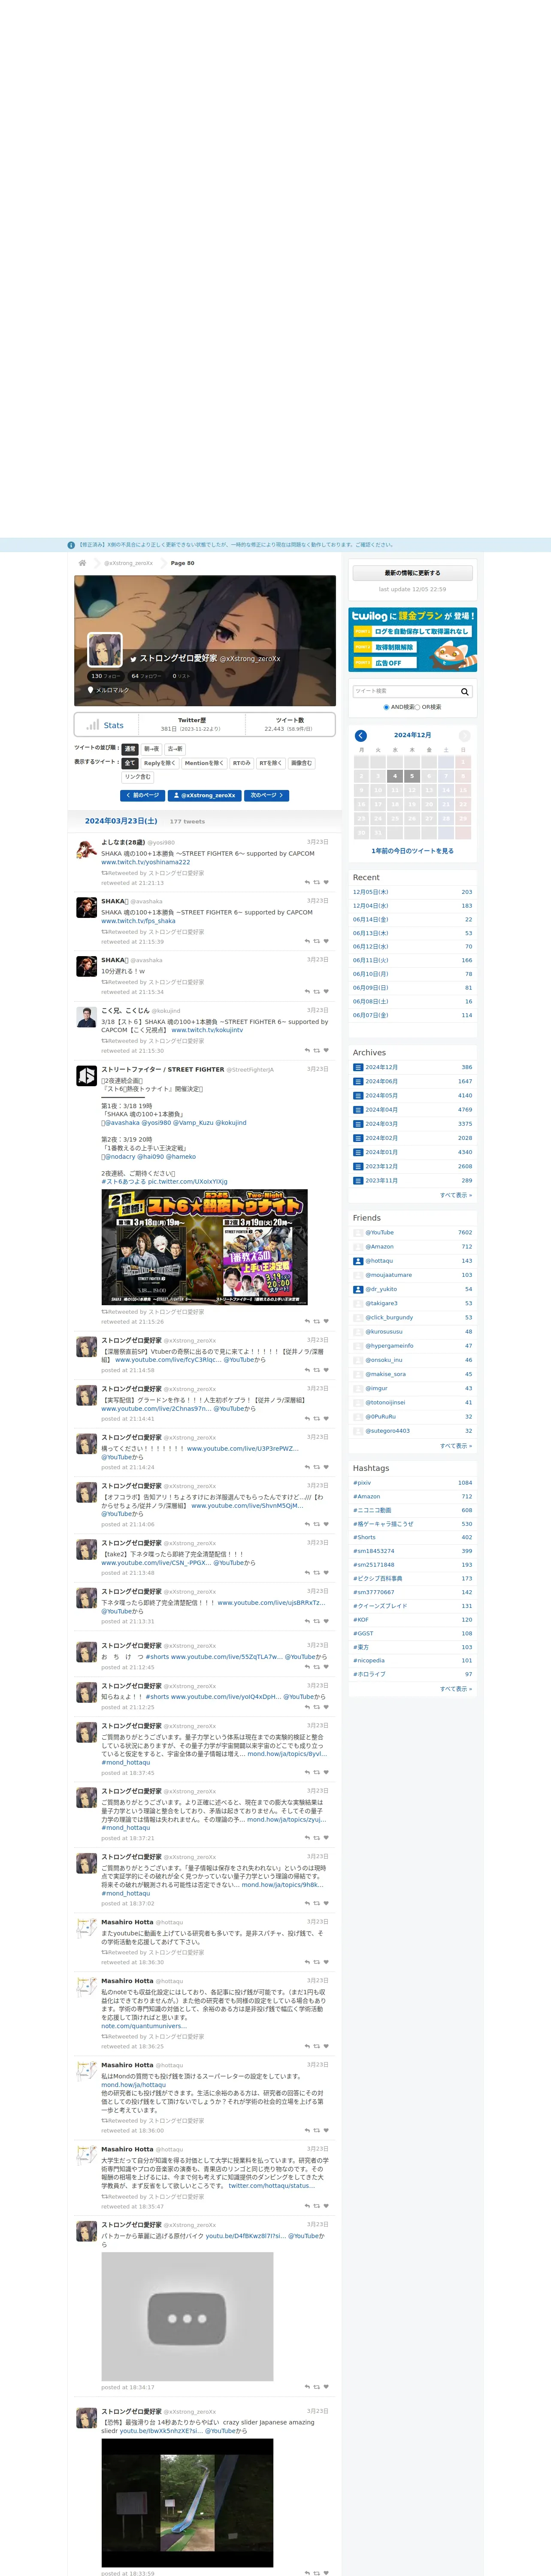Viewport: 551px width, 2576px height.
Task: Open 1年前の今日のツイートを見る link
Action: click(x=412, y=851)
